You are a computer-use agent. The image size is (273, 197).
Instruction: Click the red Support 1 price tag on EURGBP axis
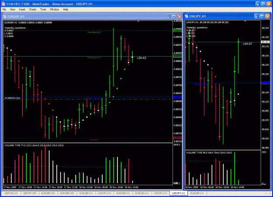(x=177, y=138)
